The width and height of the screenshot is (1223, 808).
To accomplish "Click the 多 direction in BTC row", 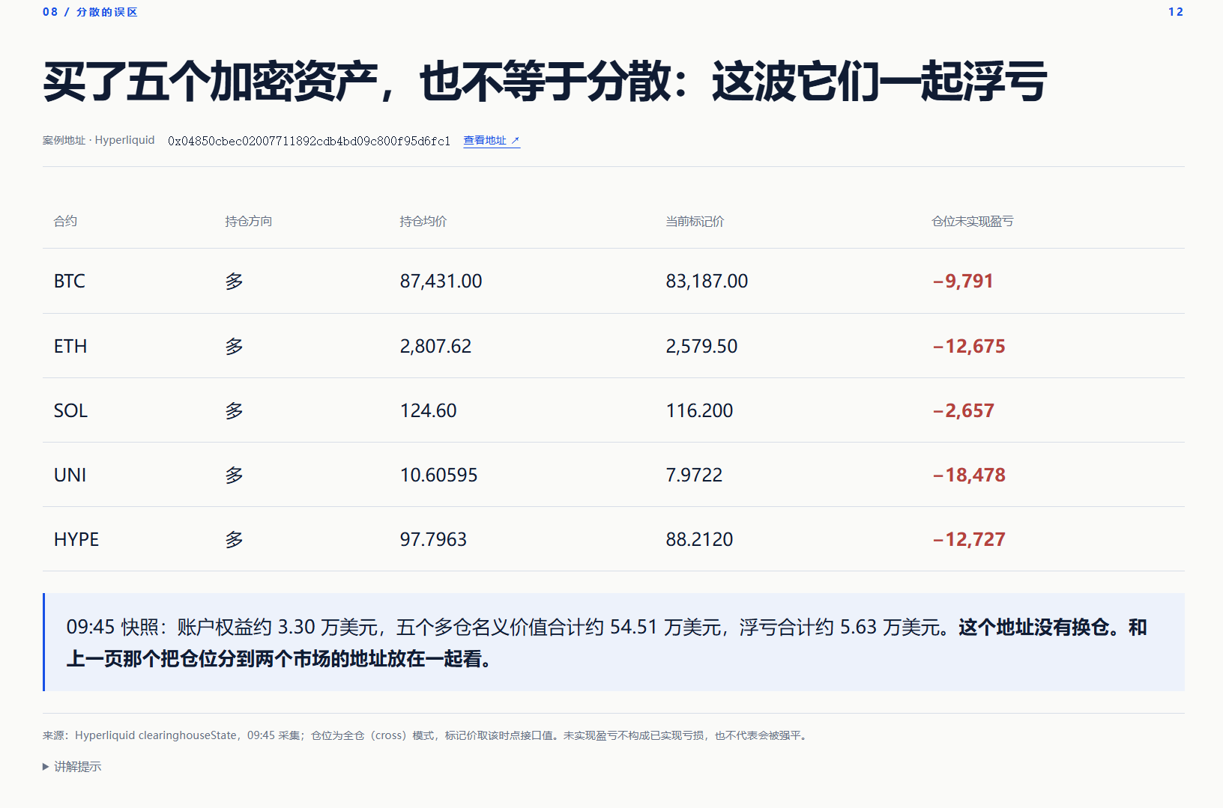I will coord(234,282).
